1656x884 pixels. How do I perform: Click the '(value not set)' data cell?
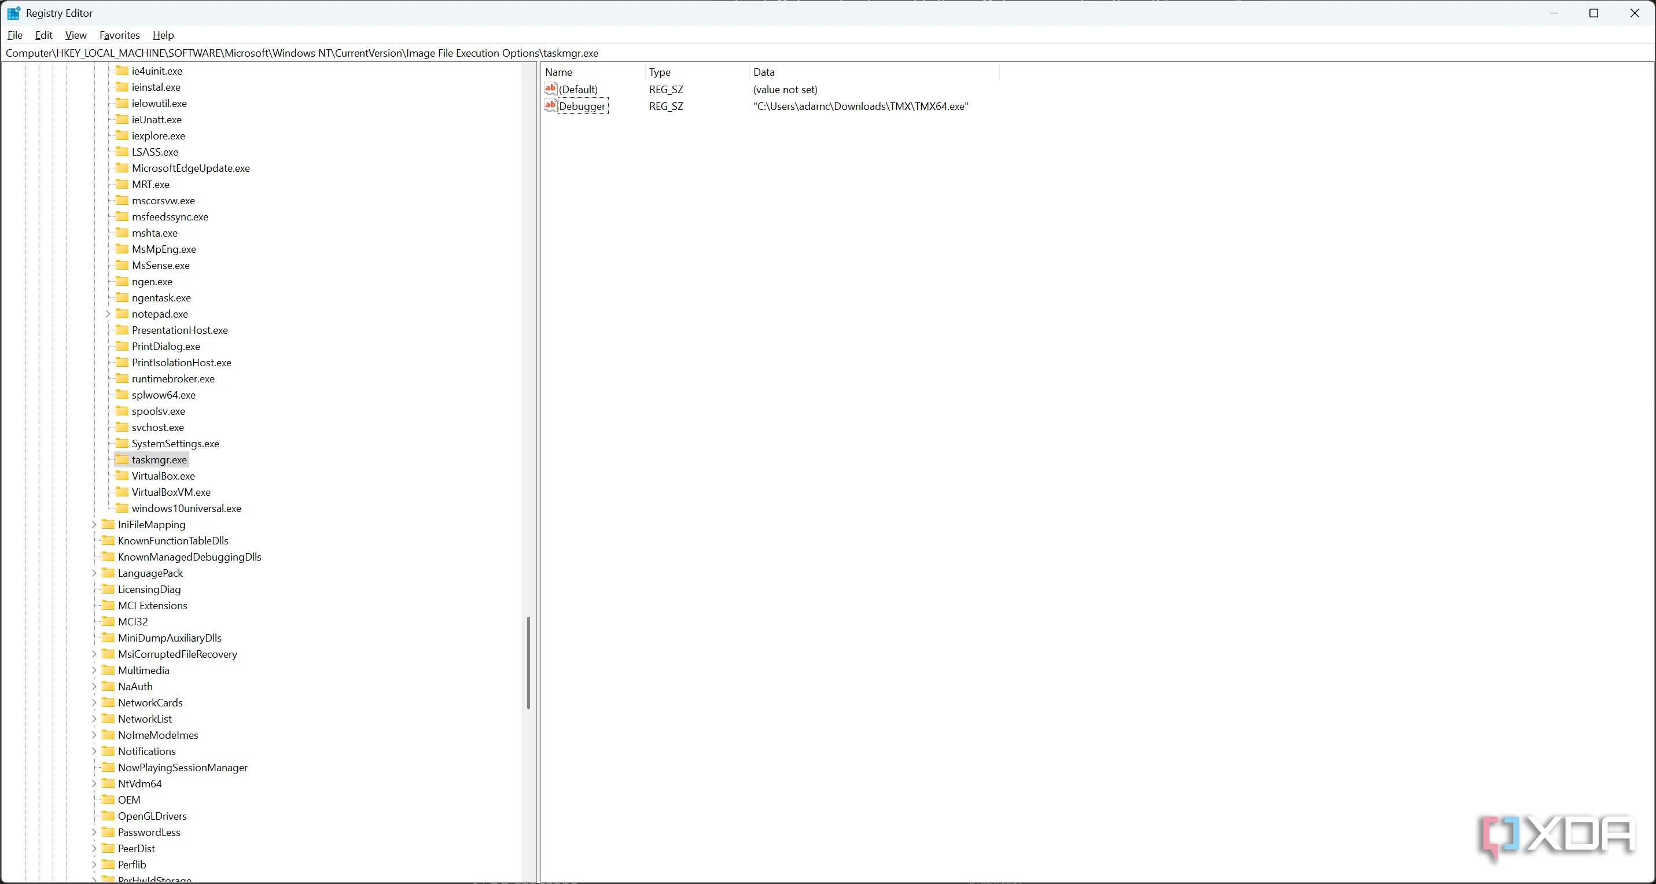coord(785,89)
